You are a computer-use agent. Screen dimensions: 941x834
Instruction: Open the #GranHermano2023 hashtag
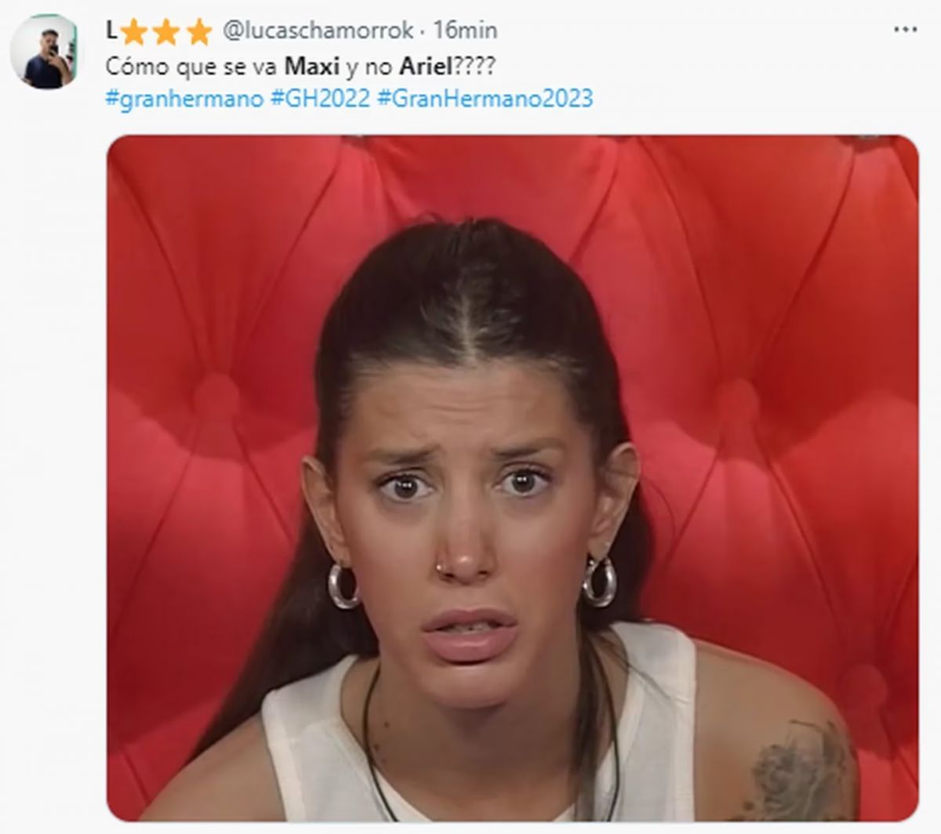[485, 100]
